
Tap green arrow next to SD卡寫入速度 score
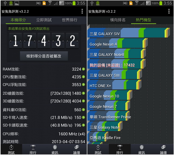point(83,117)
